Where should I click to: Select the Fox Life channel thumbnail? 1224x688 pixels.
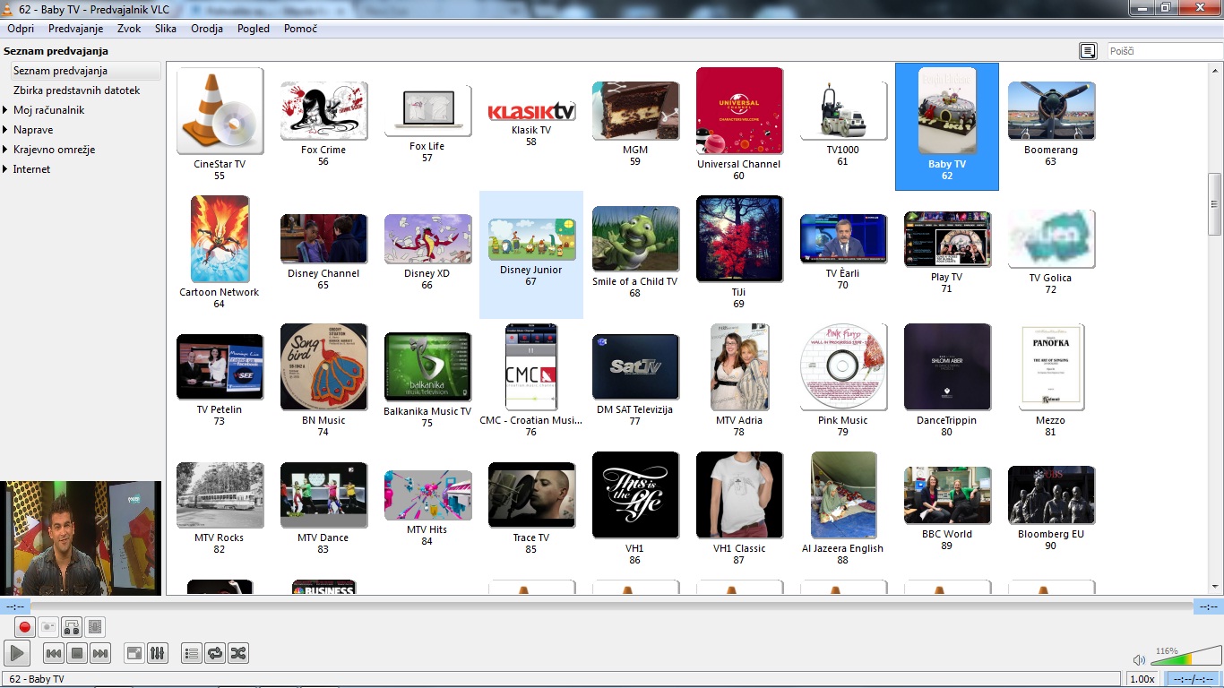point(427,109)
